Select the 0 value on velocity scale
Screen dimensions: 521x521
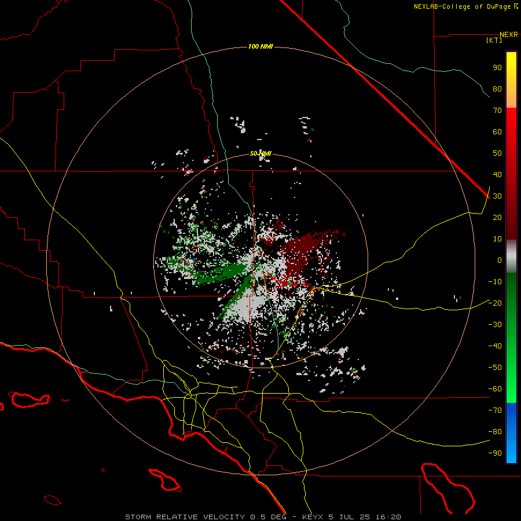point(500,260)
